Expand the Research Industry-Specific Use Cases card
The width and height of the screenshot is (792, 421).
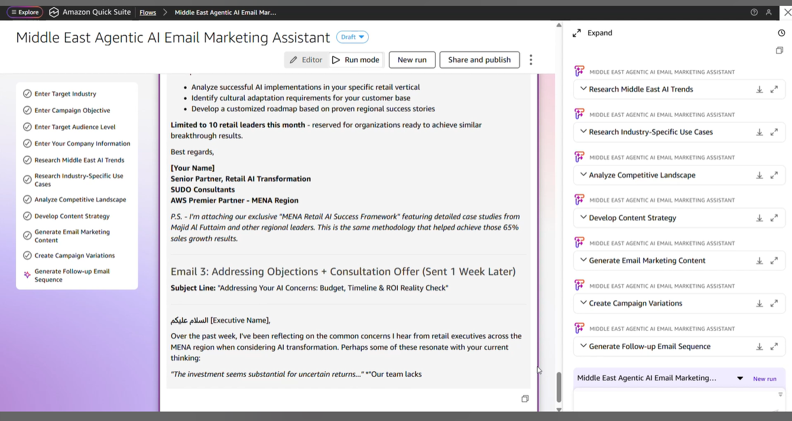tap(583, 132)
